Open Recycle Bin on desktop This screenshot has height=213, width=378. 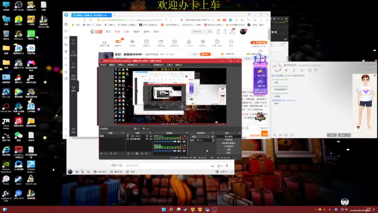(x=6, y=35)
